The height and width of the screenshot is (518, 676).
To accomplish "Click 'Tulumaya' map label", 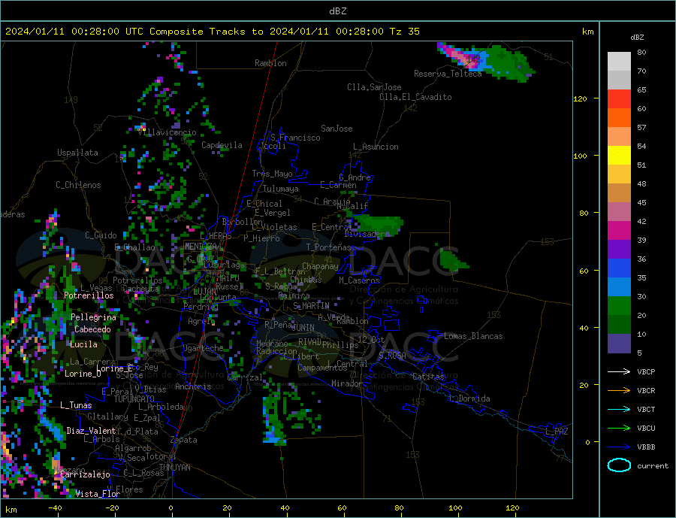I will (x=280, y=189).
